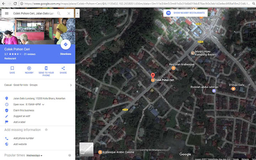This screenshot has height=160, width=256.
Task: Click the 21 reviews link
Action: pos(30,54)
